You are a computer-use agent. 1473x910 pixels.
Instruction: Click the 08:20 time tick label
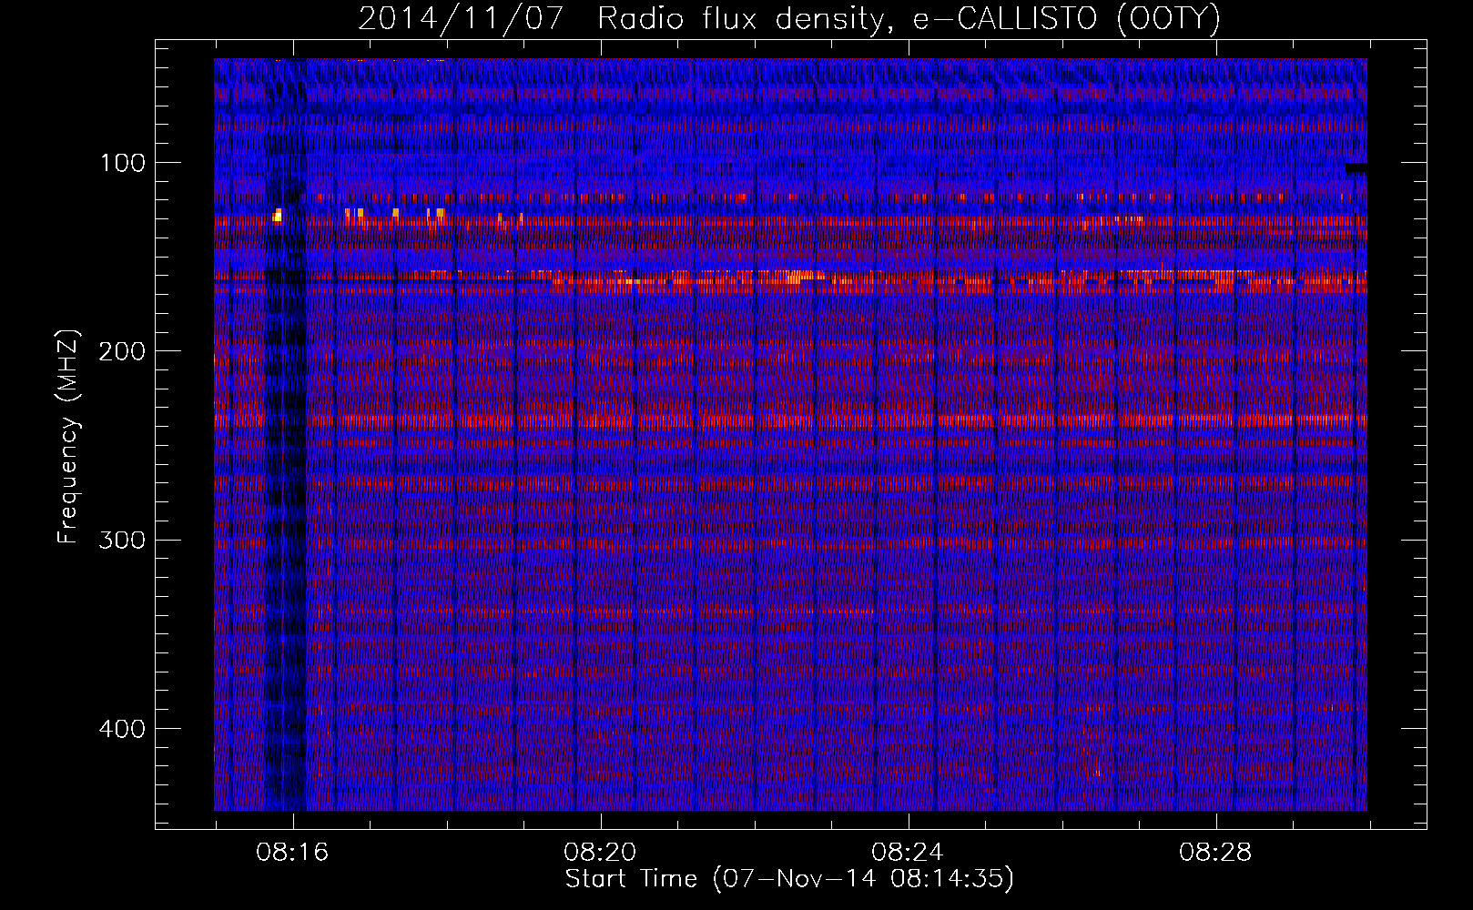(x=600, y=853)
